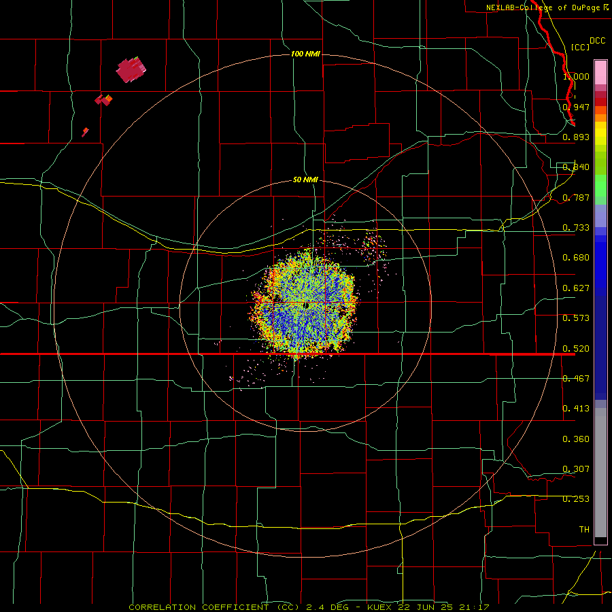Select the 0.520 scale value

click(576, 349)
